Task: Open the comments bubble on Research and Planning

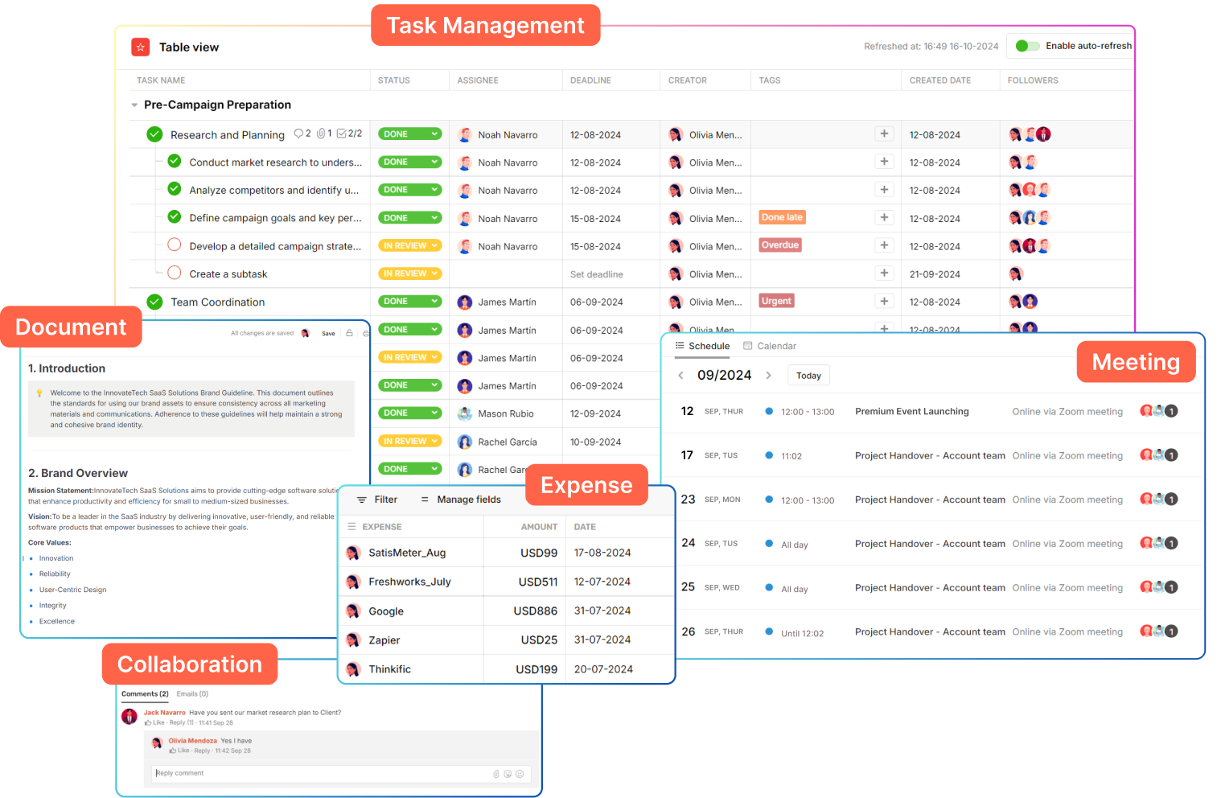Action: pos(299,134)
